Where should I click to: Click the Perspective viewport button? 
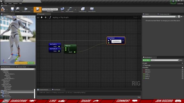pos(8,17)
